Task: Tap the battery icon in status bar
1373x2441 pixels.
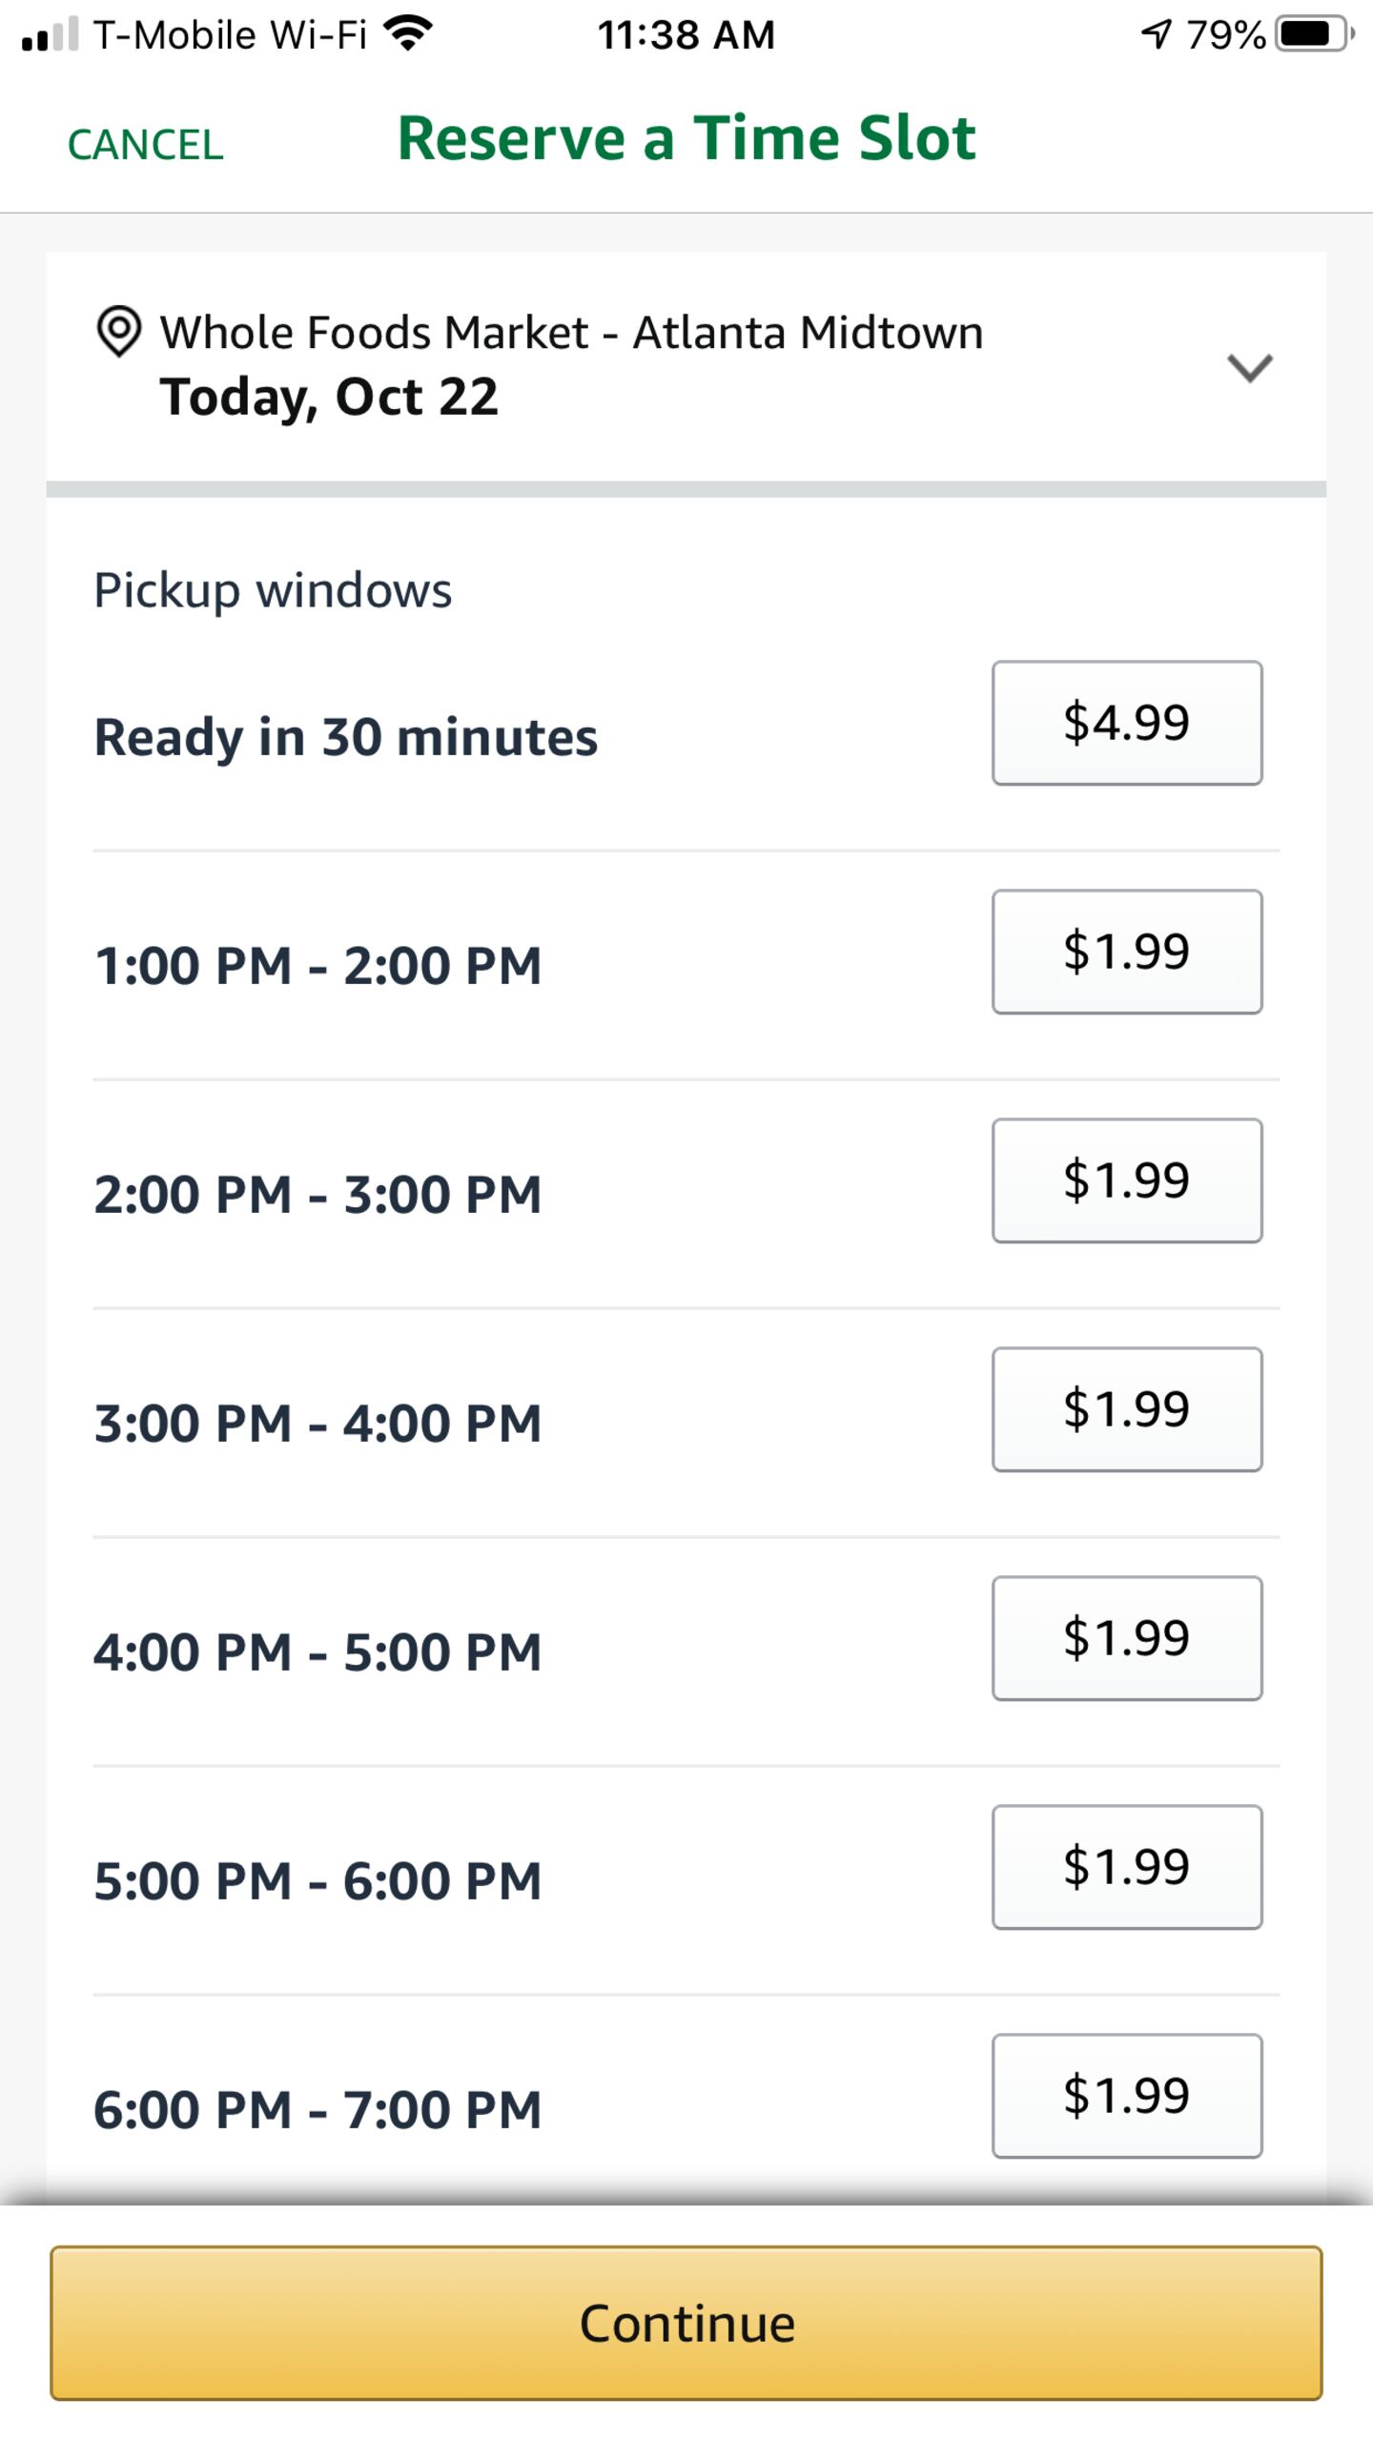Action: coord(1314,34)
